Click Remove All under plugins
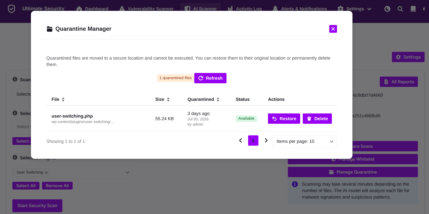The height and width of the screenshot is (214, 429). coord(57,186)
